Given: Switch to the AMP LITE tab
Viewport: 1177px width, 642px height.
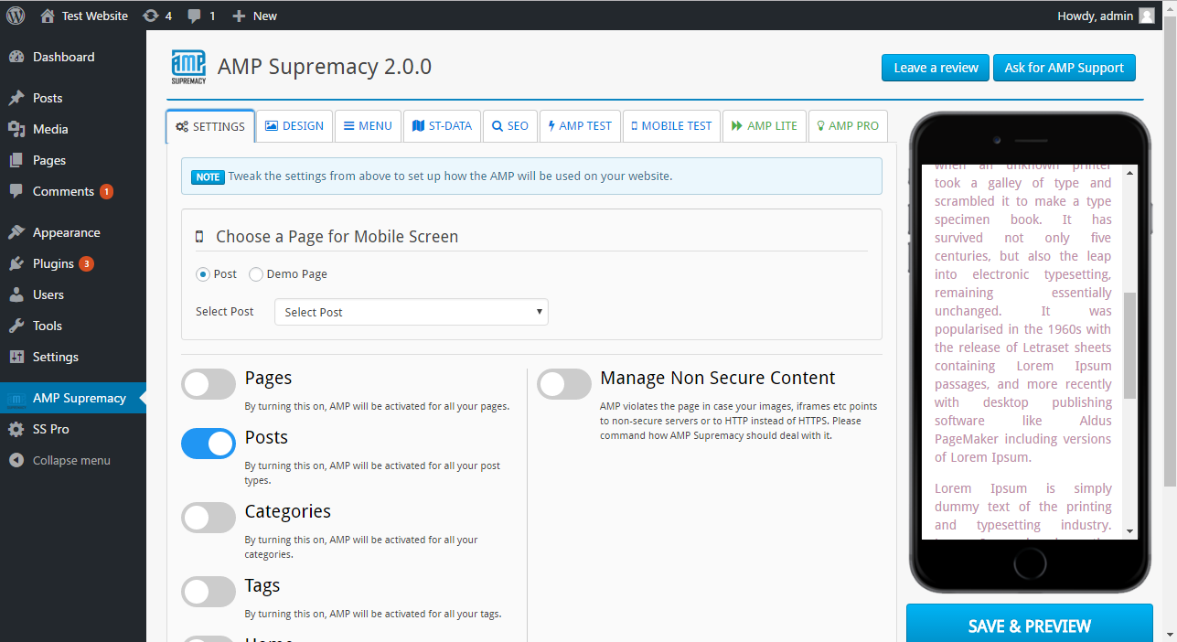Looking at the screenshot, I should [x=765, y=126].
